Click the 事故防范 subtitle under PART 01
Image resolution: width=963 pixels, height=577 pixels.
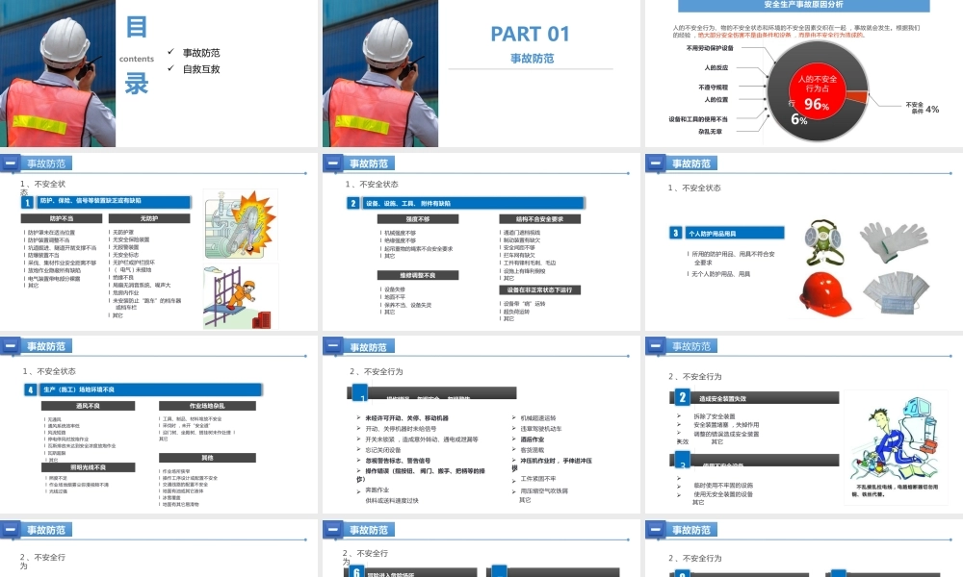(532, 59)
